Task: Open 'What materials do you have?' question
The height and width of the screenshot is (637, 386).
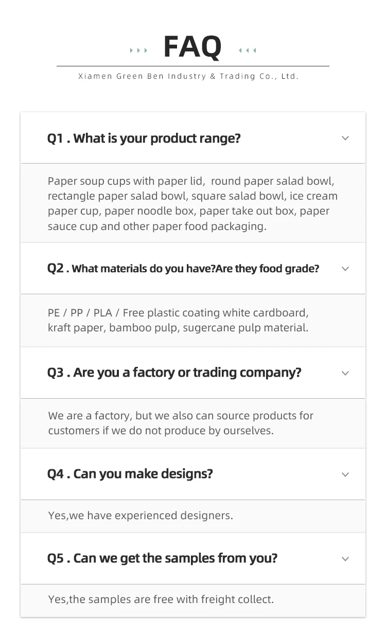Action: coord(183,269)
